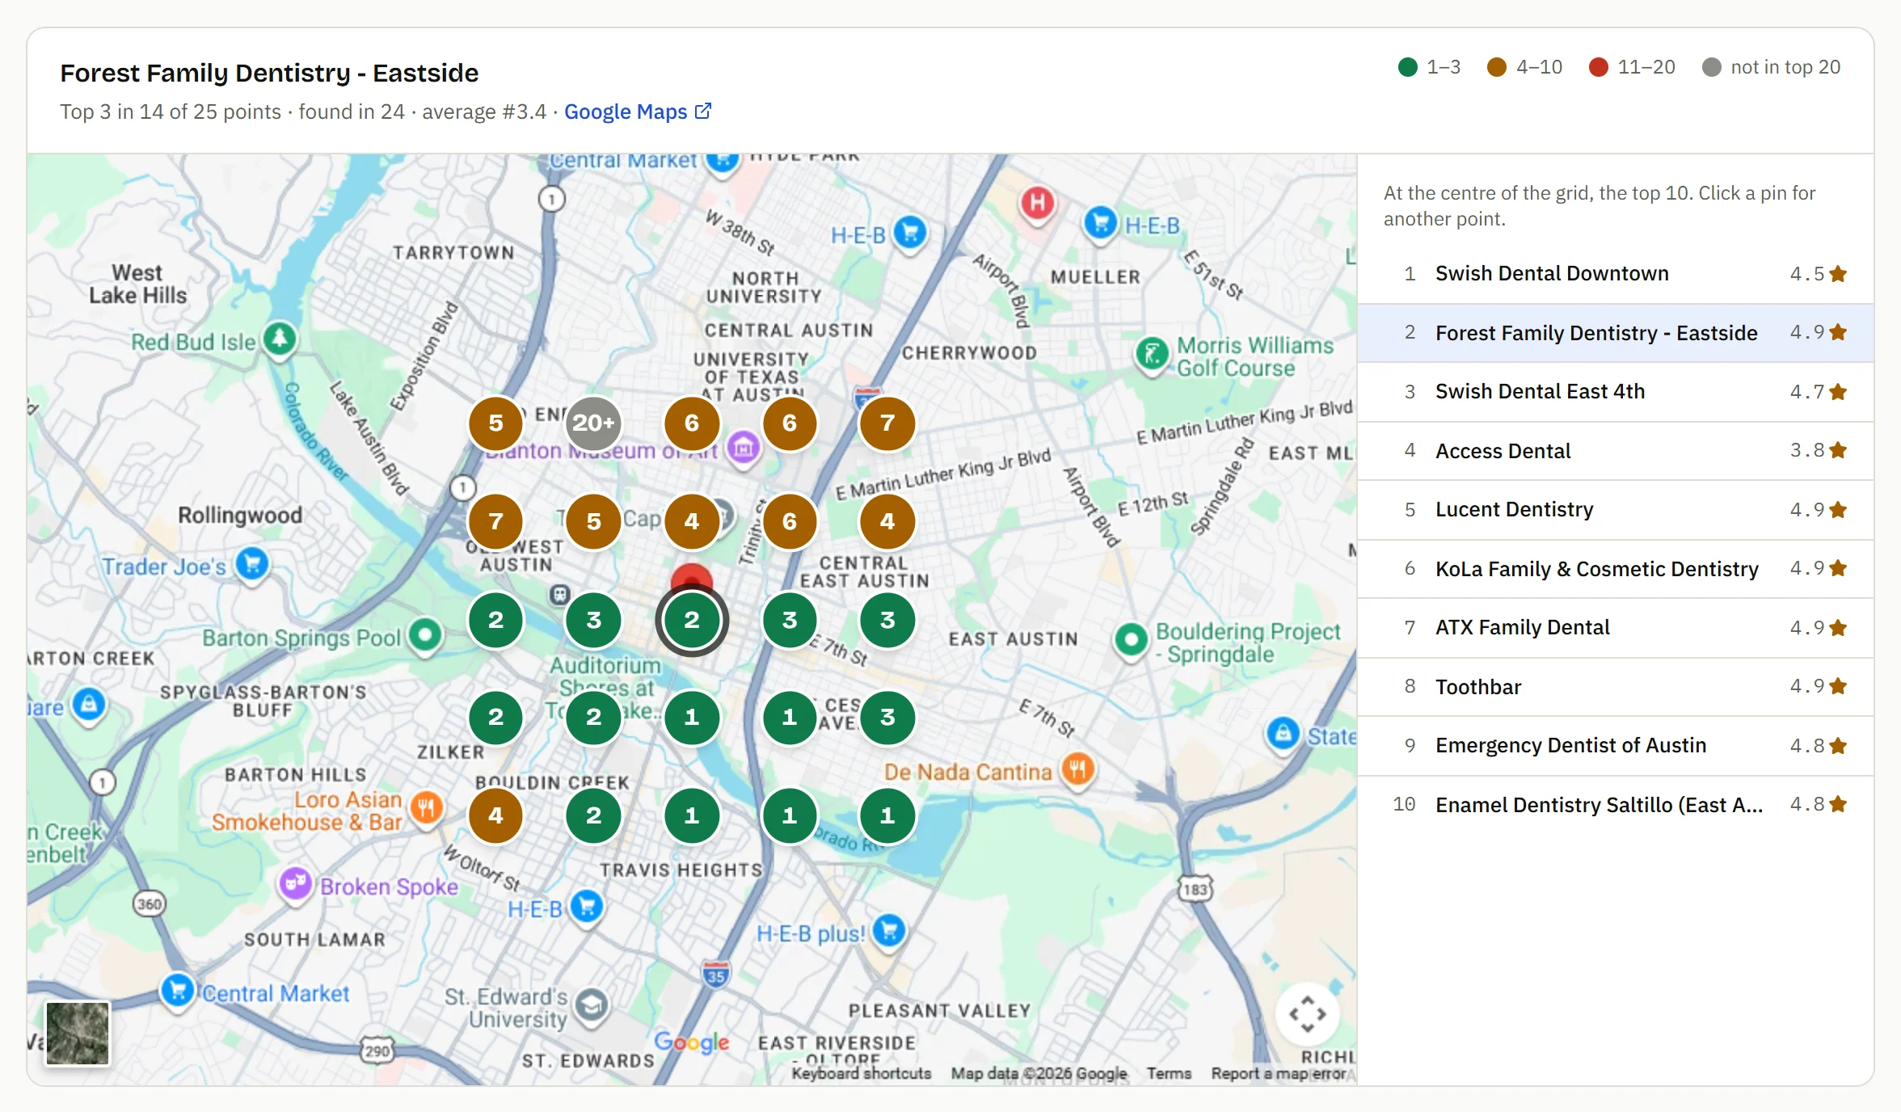Viewport: 1901px width, 1112px height.
Task: Select the Lucent Dentistry row
Action: pos(1616,510)
